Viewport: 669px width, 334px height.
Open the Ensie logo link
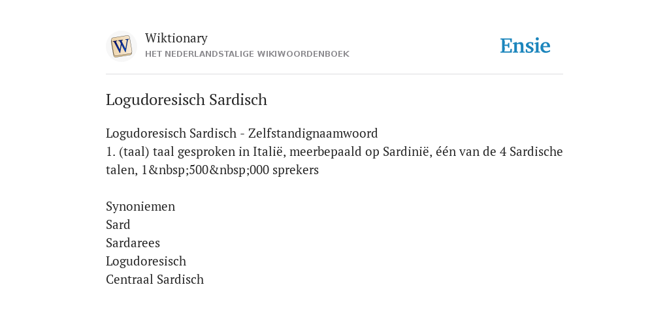(525, 46)
